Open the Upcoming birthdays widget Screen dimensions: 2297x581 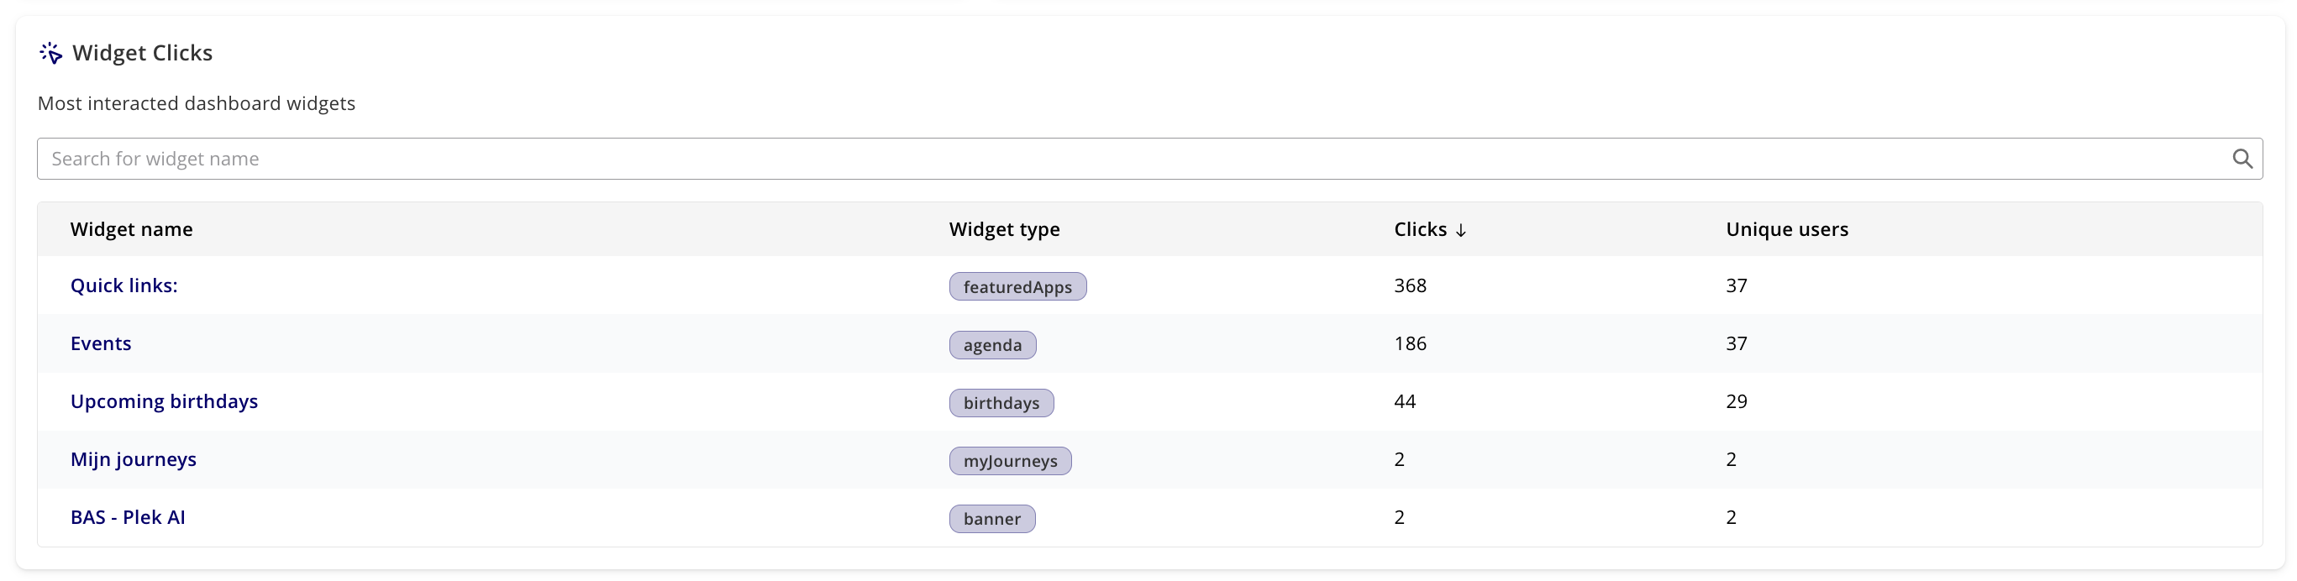[x=164, y=401]
